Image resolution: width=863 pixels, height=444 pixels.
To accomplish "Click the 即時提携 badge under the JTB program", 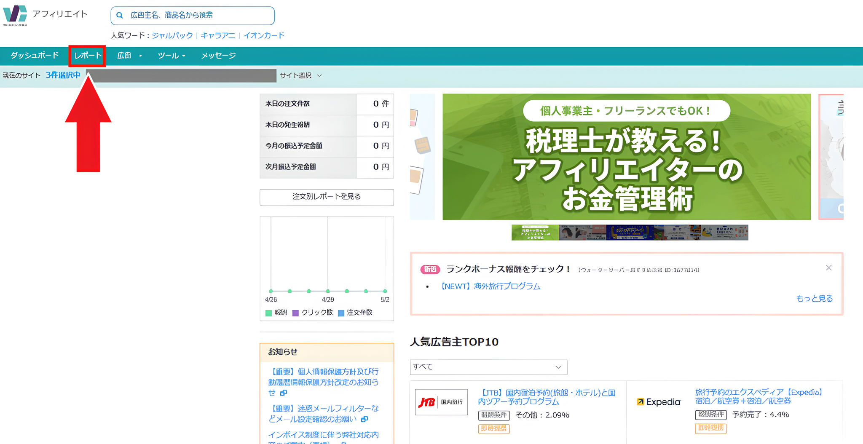I will point(493,429).
